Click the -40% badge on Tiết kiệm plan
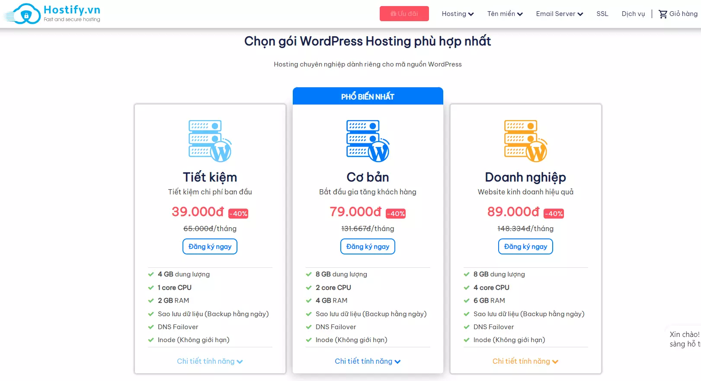Image resolution: width=701 pixels, height=381 pixels. (x=238, y=213)
